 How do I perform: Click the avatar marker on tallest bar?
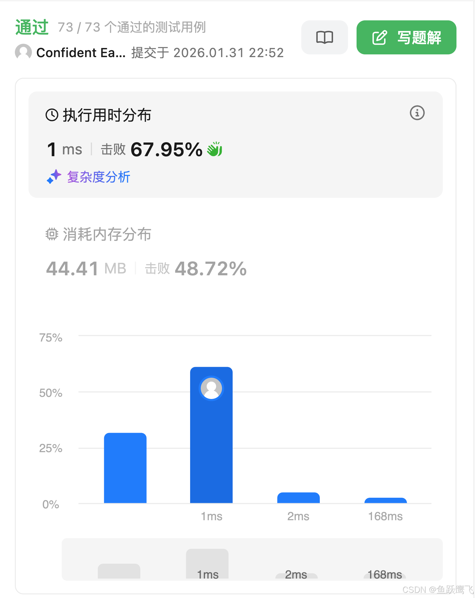[211, 388]
